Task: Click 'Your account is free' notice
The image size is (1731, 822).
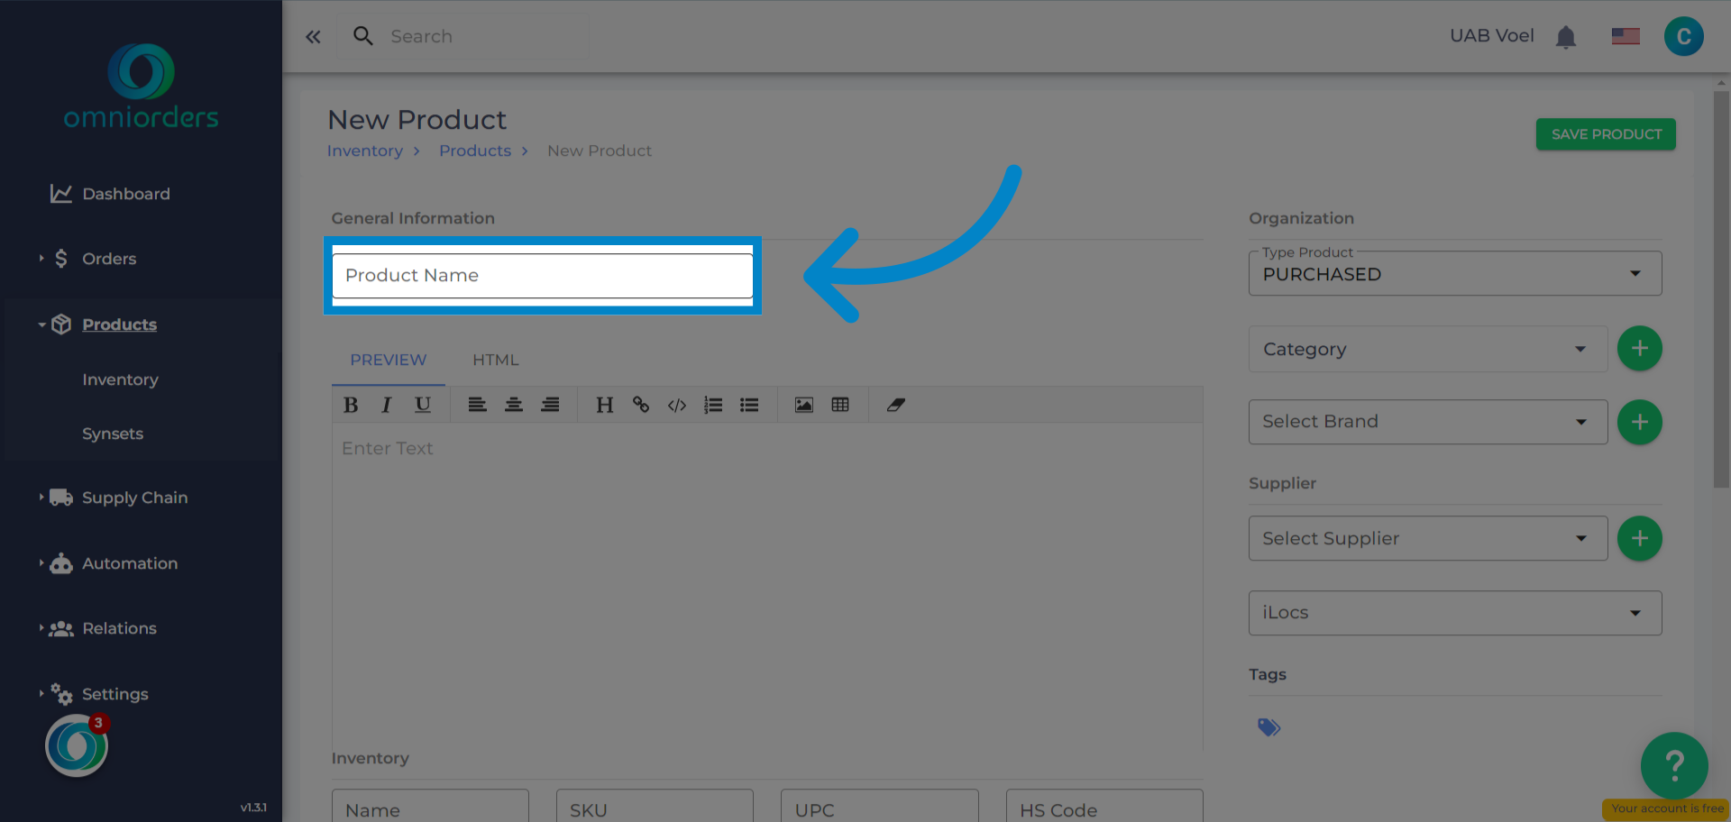Action: tap(1666, 809)
